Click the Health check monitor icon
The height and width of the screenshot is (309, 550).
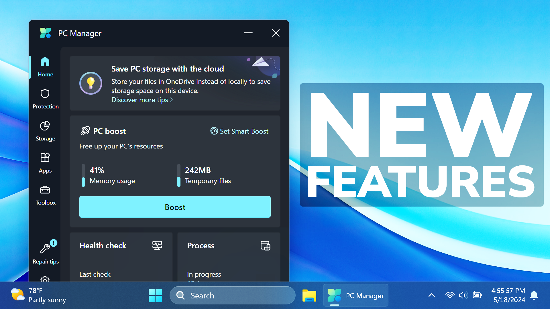click(x=157, y=245)
